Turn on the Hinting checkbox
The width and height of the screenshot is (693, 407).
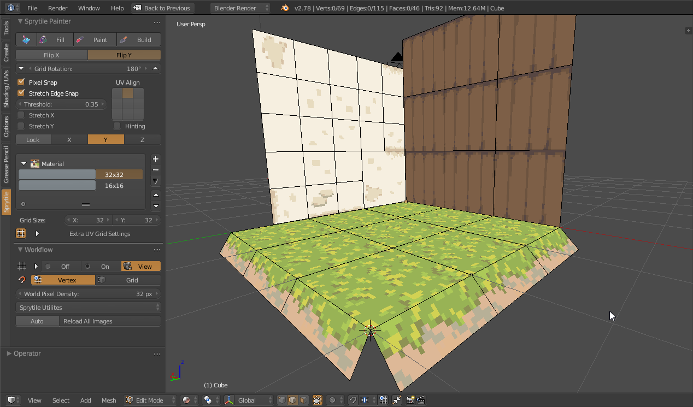pos(117,126)
